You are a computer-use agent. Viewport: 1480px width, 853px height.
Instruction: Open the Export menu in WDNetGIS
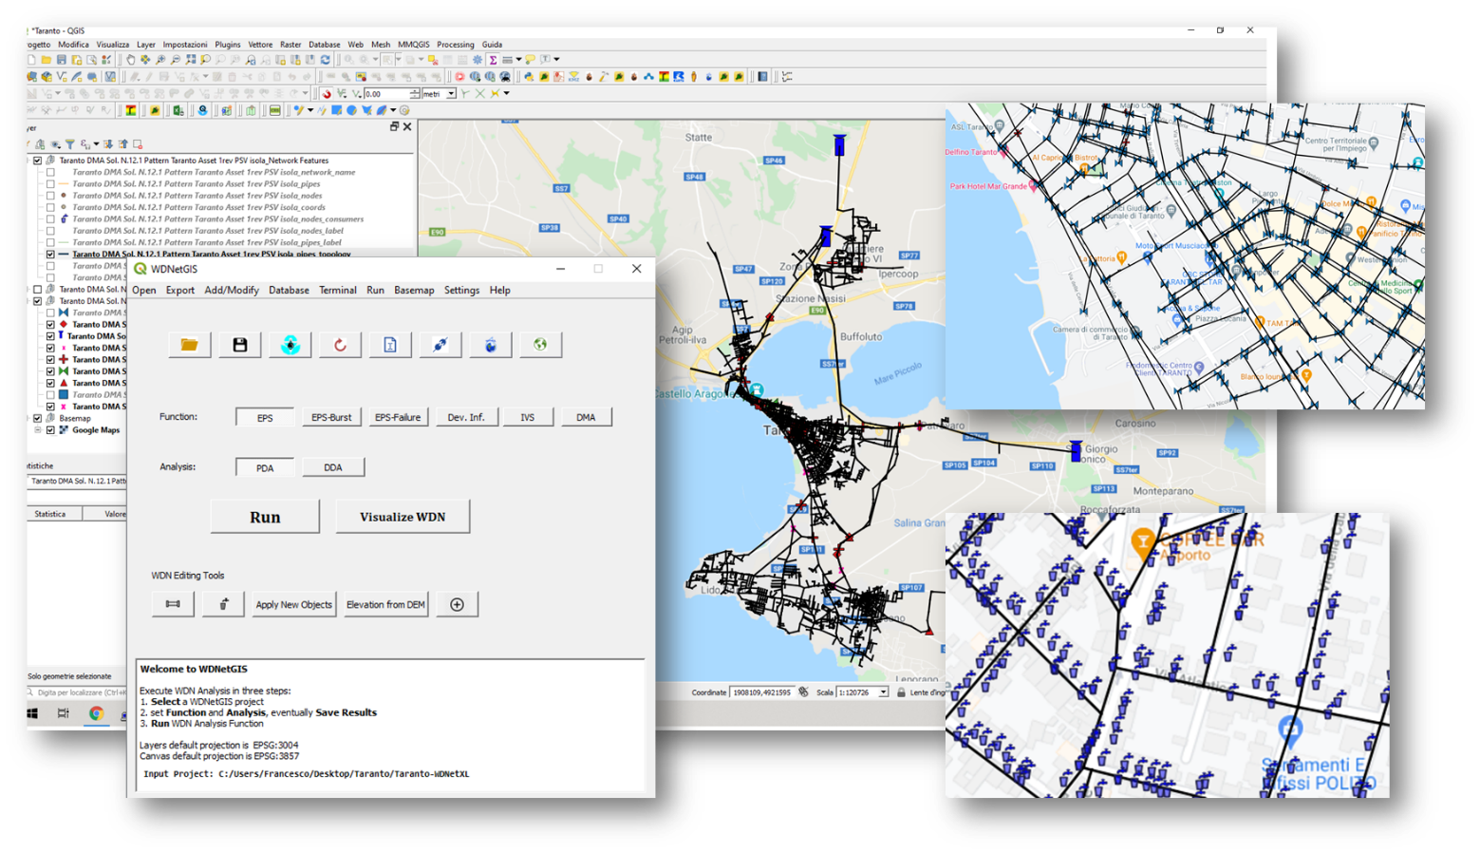pos(179,291)
